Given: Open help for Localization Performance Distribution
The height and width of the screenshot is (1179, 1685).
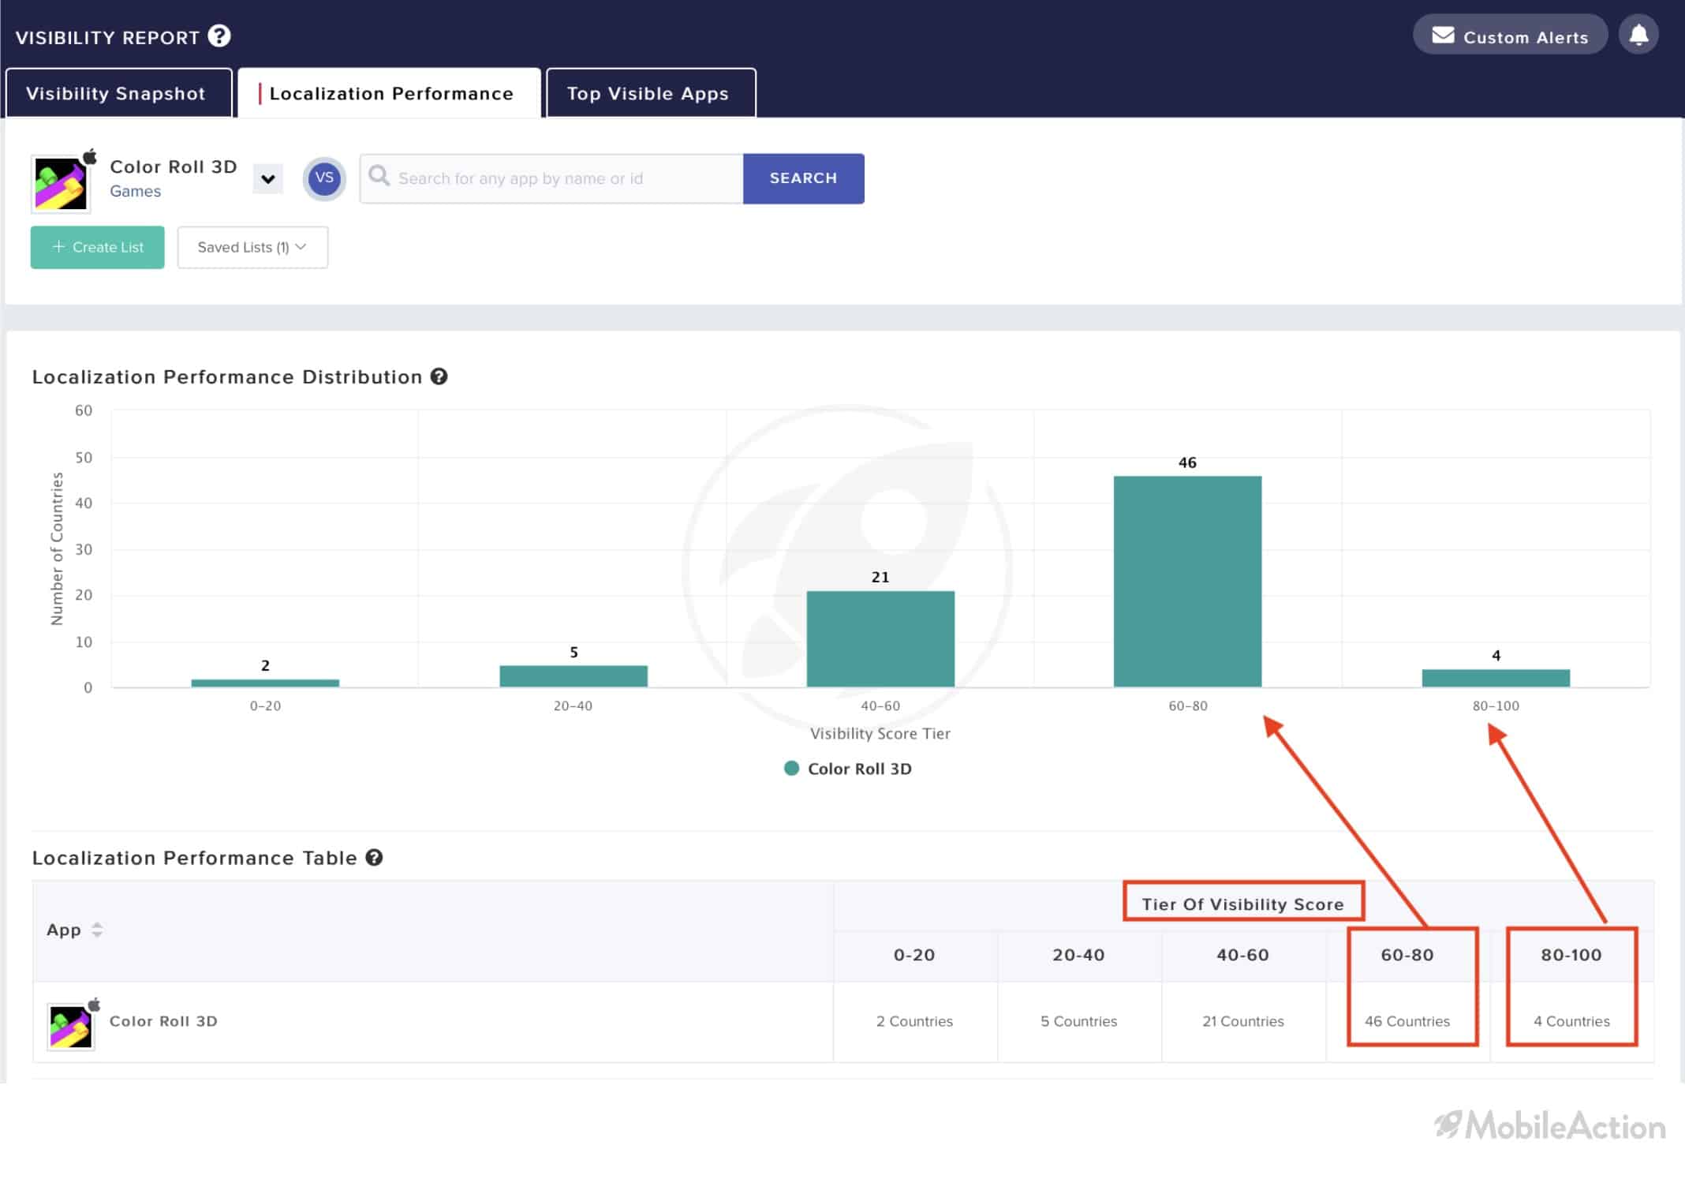Looking at the screenshot, I should point(439,376).
